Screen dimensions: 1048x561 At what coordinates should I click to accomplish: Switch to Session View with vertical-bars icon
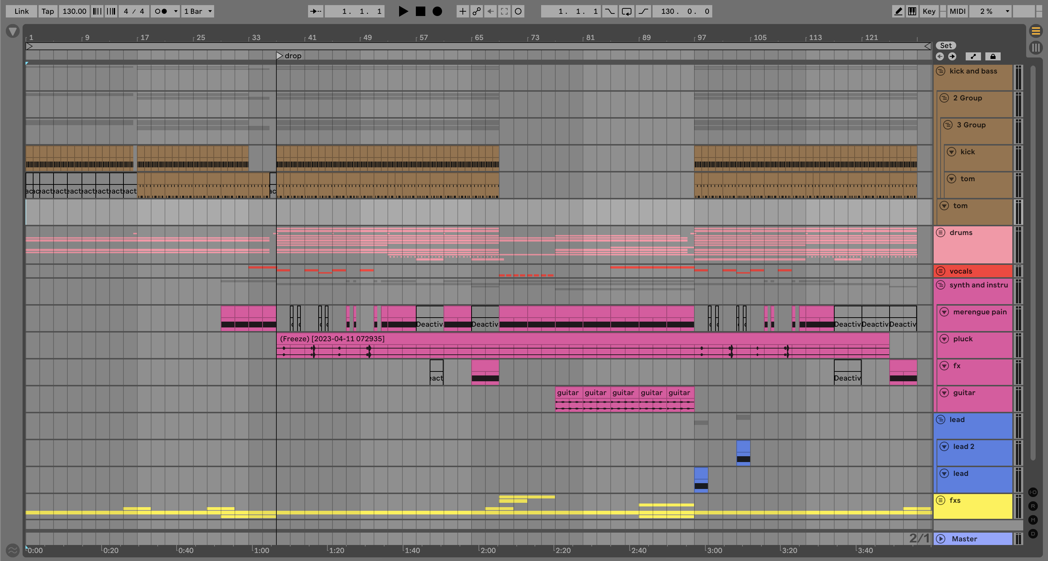click(1036, 48)
